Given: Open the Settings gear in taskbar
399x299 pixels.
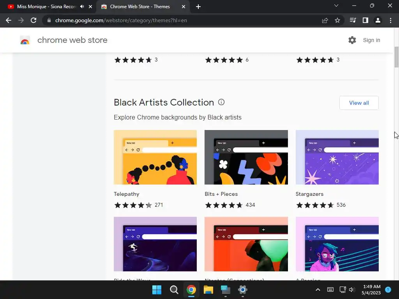Looking at the screenshot, I should tap(242, 290).
